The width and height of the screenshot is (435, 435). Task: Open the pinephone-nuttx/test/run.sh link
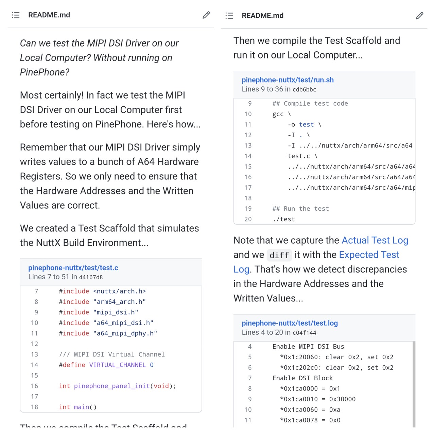point(288,80)
